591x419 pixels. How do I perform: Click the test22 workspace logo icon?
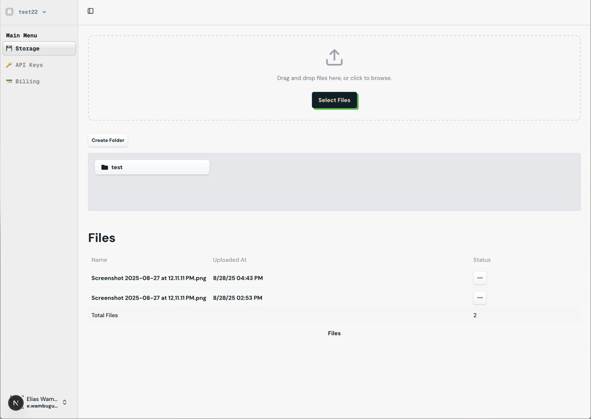coord(9,12)
